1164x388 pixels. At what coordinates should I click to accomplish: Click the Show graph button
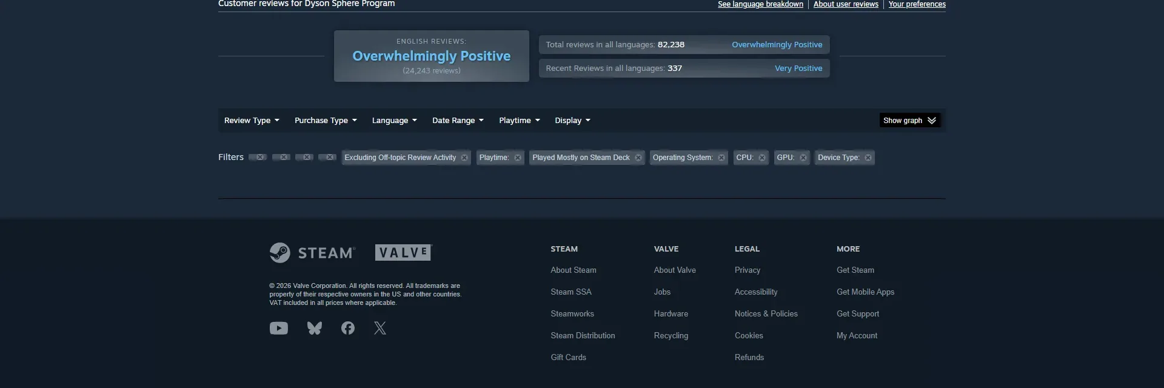pyautogui.click(x=909, y=121)
